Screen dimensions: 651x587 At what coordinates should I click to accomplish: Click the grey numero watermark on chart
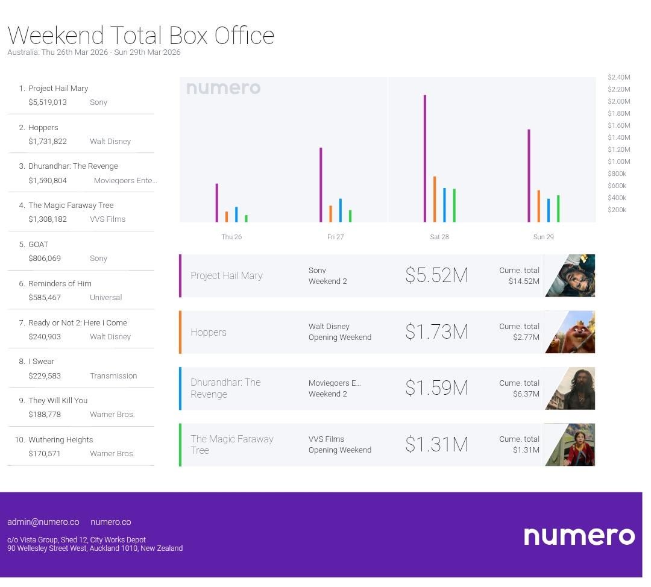pyautogui.click(x=223, y=88)
